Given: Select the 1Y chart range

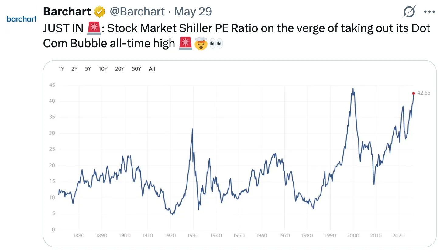Looking at the screenshot, I should (61, 69).
